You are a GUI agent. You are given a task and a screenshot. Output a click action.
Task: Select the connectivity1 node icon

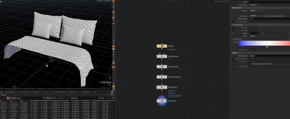pos(162,77)
